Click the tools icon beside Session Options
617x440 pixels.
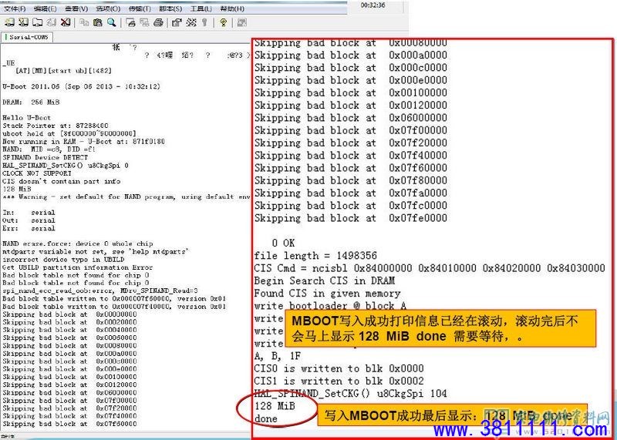point(191,22)
